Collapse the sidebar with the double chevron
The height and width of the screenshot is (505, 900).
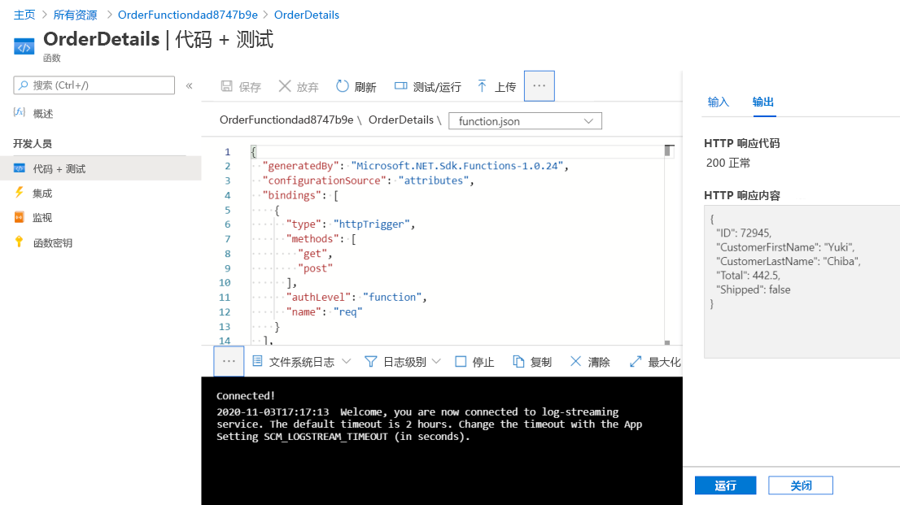point(190,86)
